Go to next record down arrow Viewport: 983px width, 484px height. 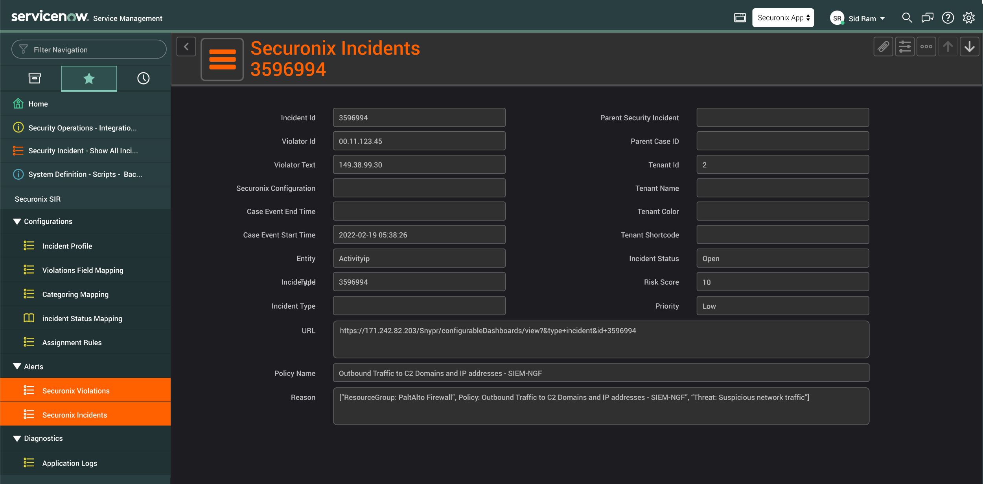coord(969,47)
